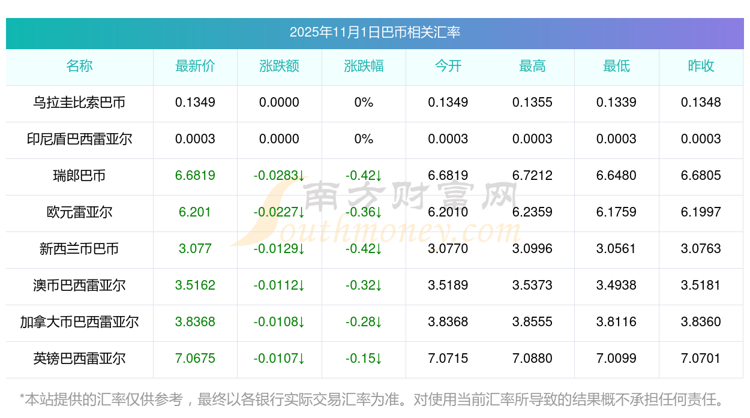Viewport: 750px width, 418px height.
Task: Click the 涨跌额 column header
Action: tap(279, 66)
